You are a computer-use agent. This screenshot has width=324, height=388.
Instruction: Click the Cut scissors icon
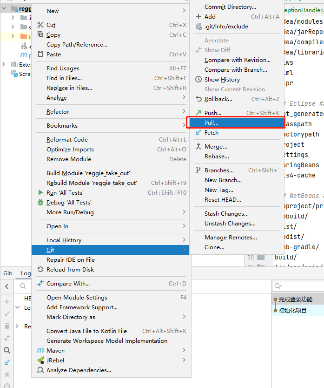click(x=40, y=25)
